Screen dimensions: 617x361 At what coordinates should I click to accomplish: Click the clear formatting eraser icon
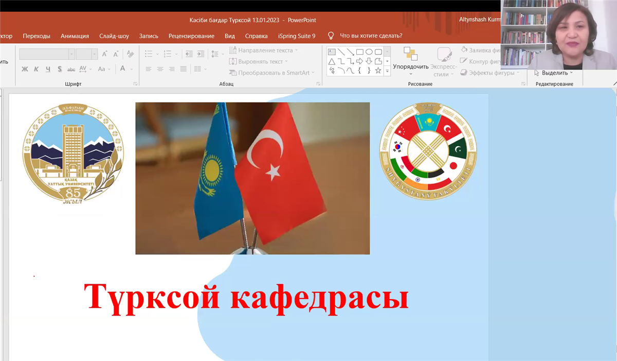point(130,54)
